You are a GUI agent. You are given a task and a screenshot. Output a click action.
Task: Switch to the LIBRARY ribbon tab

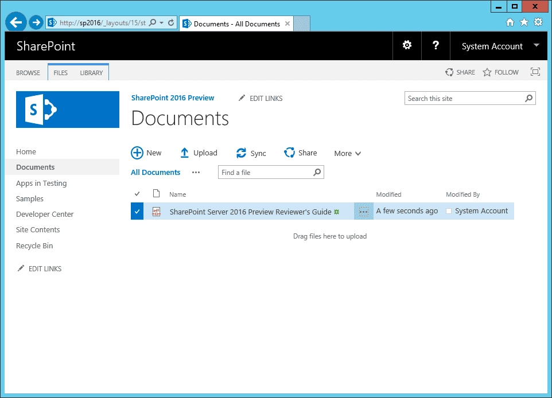point(91,73)
